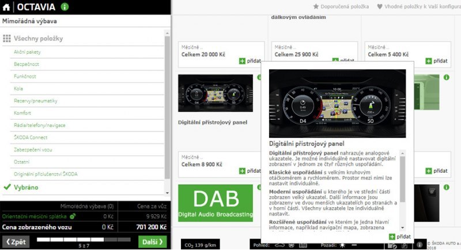Click the heart icon for suitable items

(380, 6)
